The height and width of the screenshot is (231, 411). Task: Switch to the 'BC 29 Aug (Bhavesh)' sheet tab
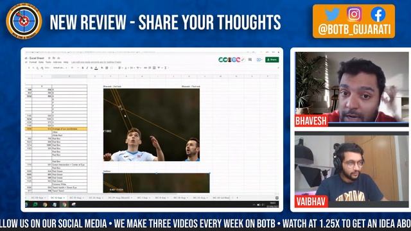(119, 198)
